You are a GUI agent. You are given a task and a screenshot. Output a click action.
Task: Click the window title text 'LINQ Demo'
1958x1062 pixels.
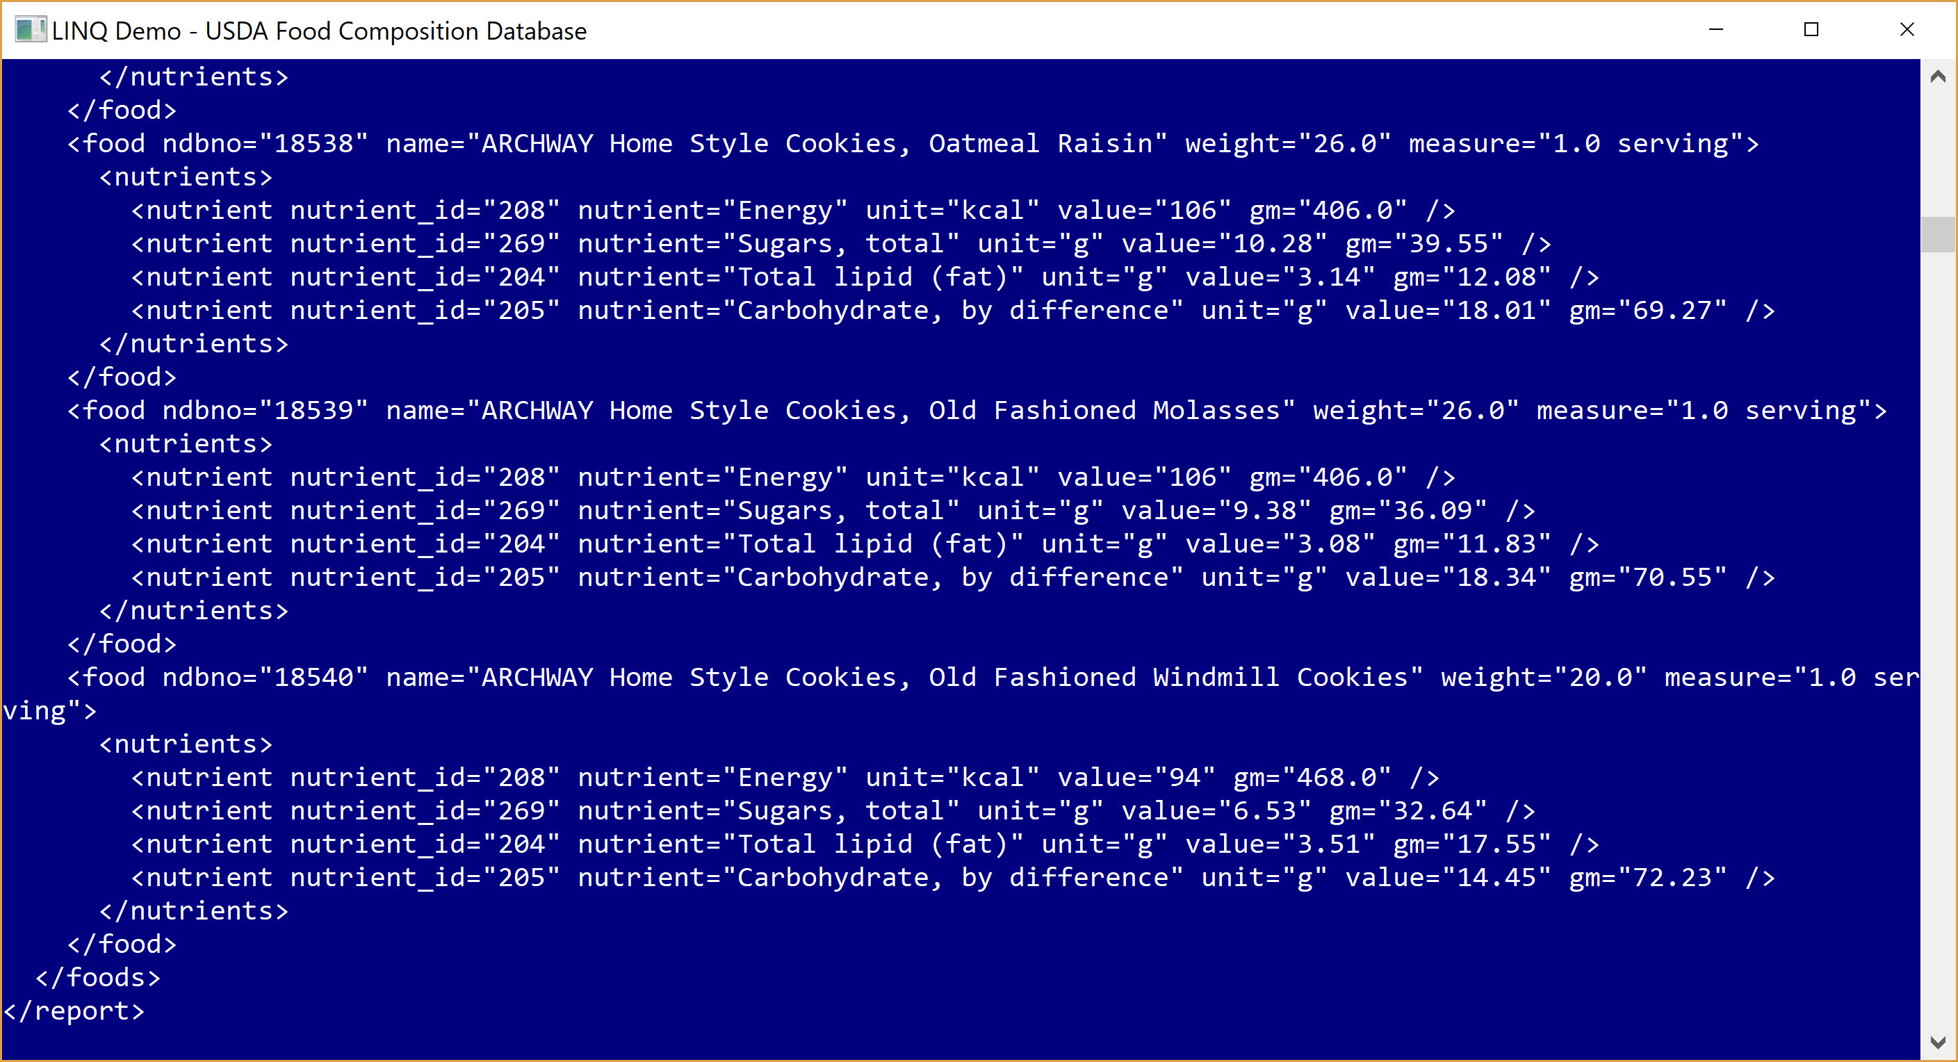(x=116, y=31)
